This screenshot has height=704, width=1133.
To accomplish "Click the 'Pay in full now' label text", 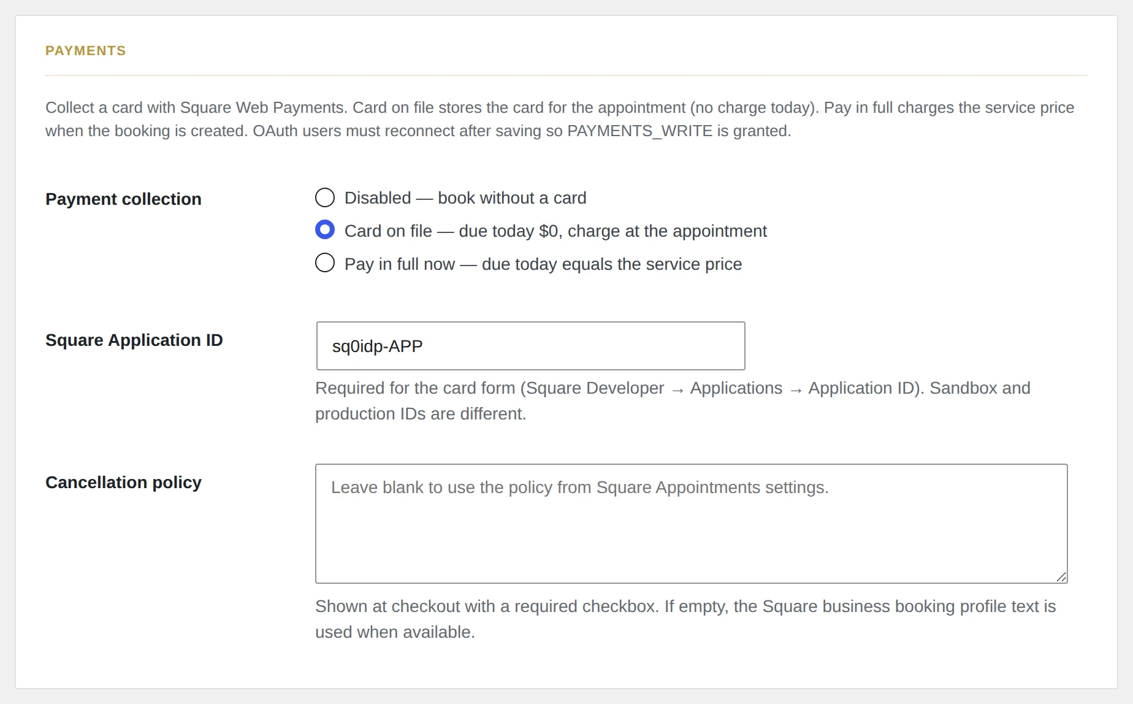I will (543, 264).
